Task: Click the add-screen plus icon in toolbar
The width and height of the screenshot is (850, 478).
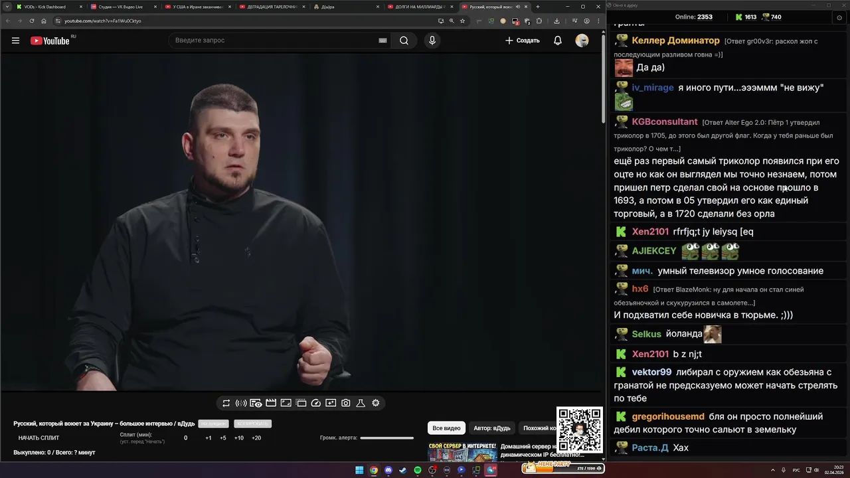Action: [x=331, y=403]
